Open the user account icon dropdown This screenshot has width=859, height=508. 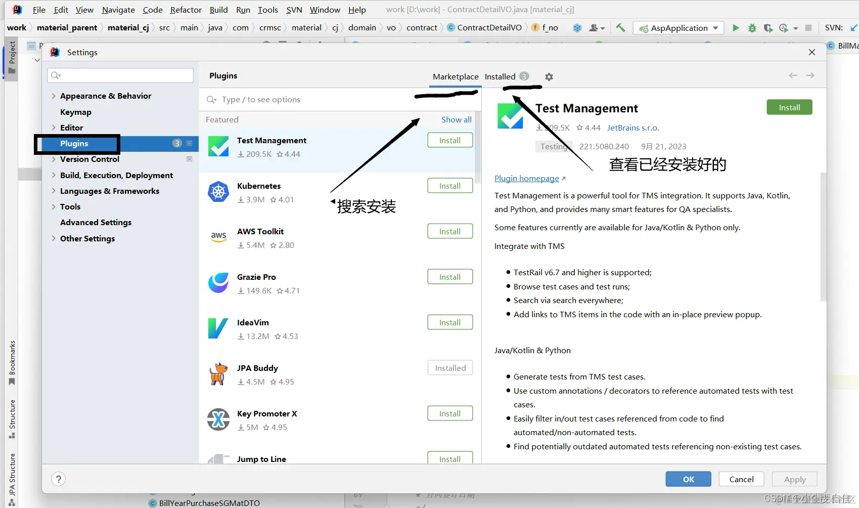point(597,28)
